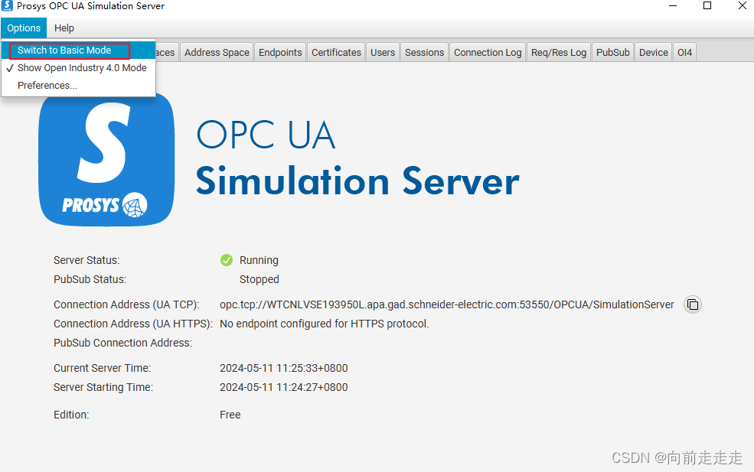The image size is (754, 472).
Task: Click the Edition value Free
Action: (x=230, y=415)
